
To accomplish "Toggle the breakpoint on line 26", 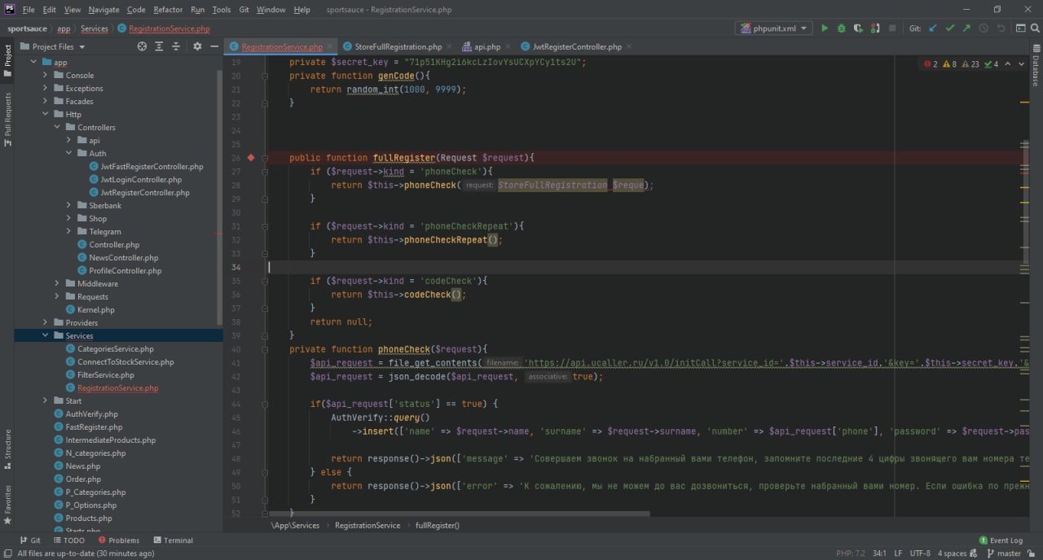I will pyautogui.click(x=251, y=158).
